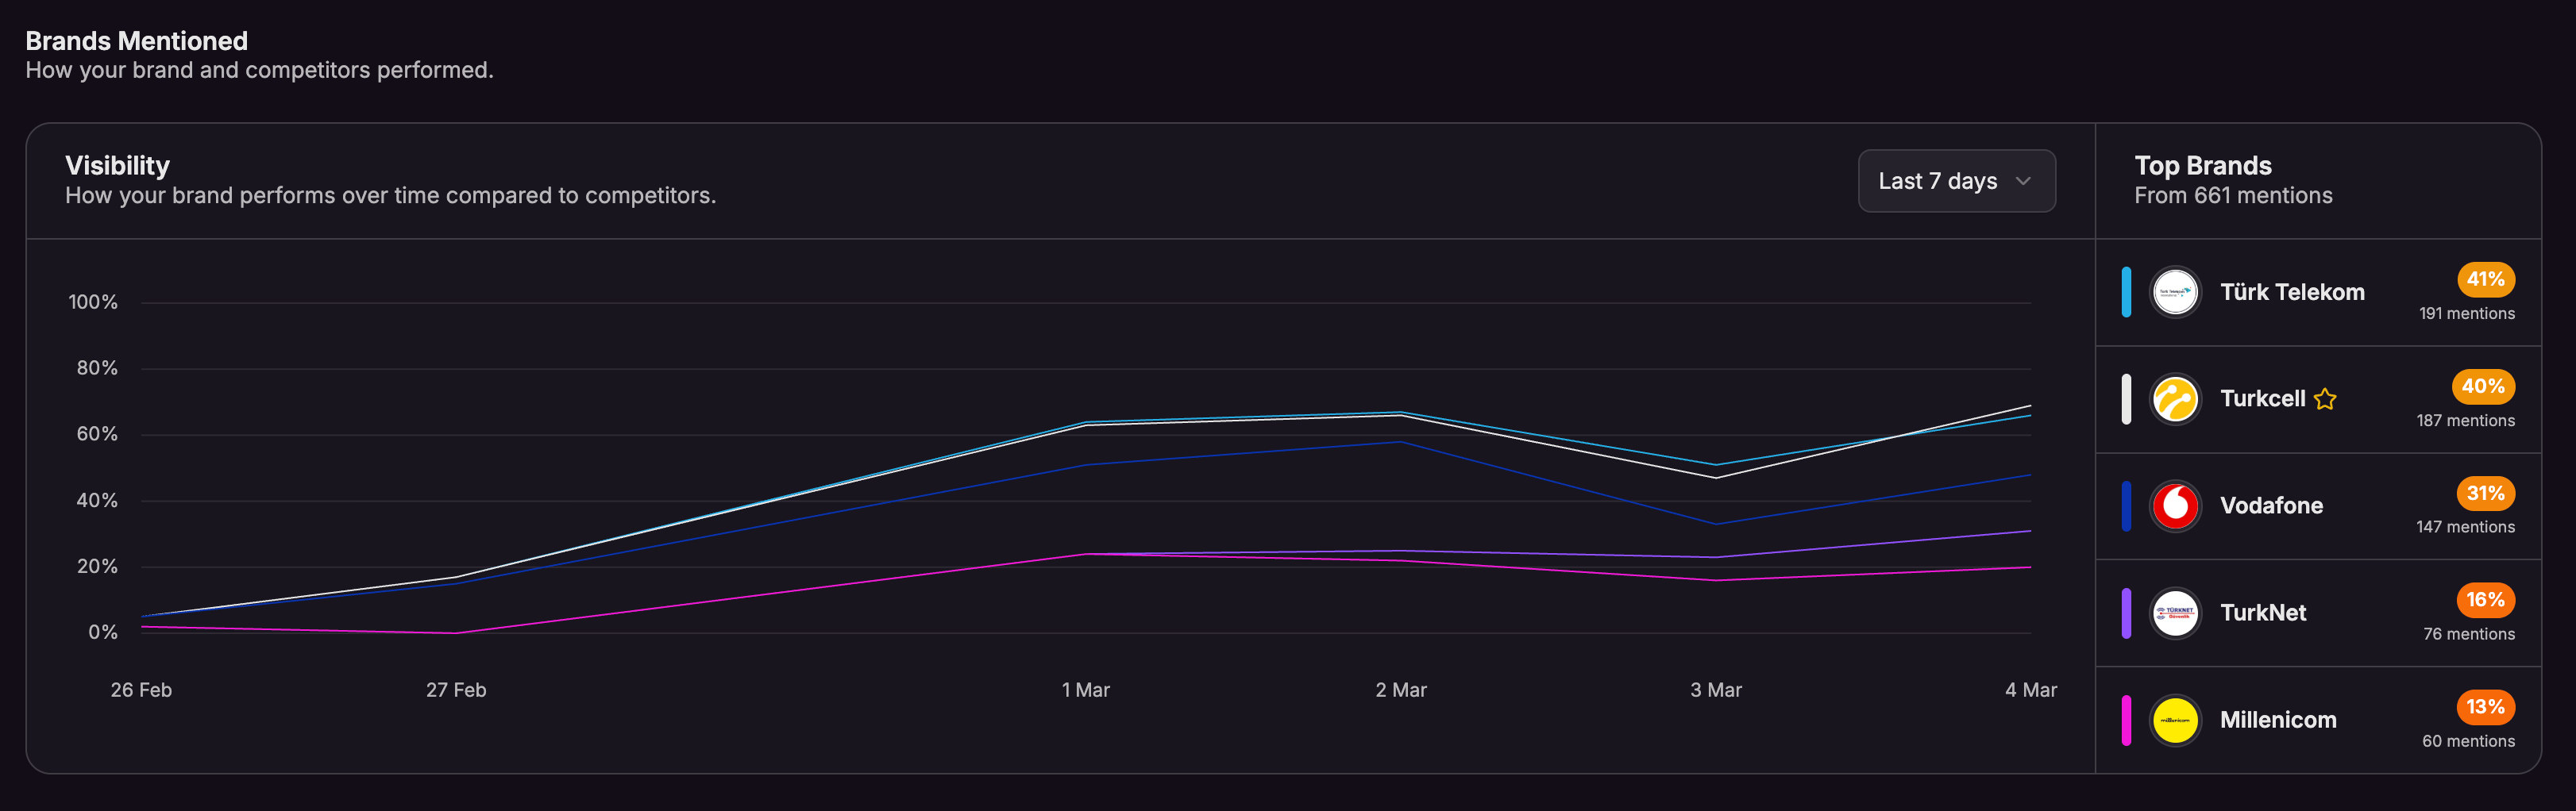This screenshot has height=811, width=2576.
Task: Click the 27 Feb date on the x-axis
Action: point(456,690)
